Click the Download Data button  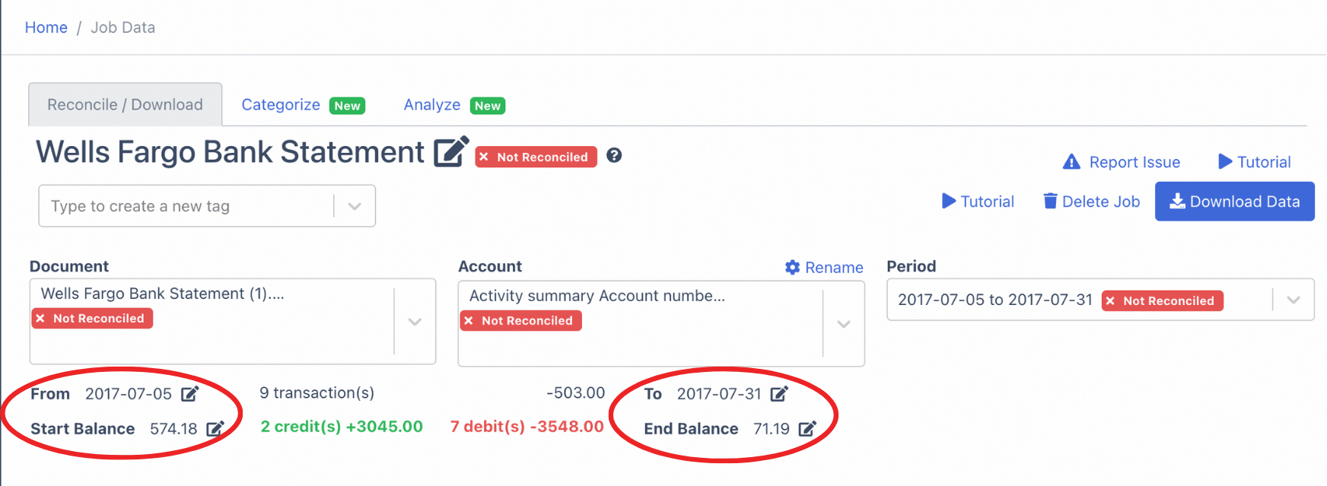click(x=1234, y=201)
